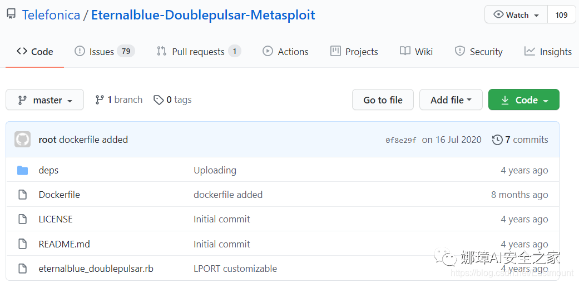Click the '4 years ago' timestamp in LICENSE row
The image size is (579, 283).
click(524, 219)
